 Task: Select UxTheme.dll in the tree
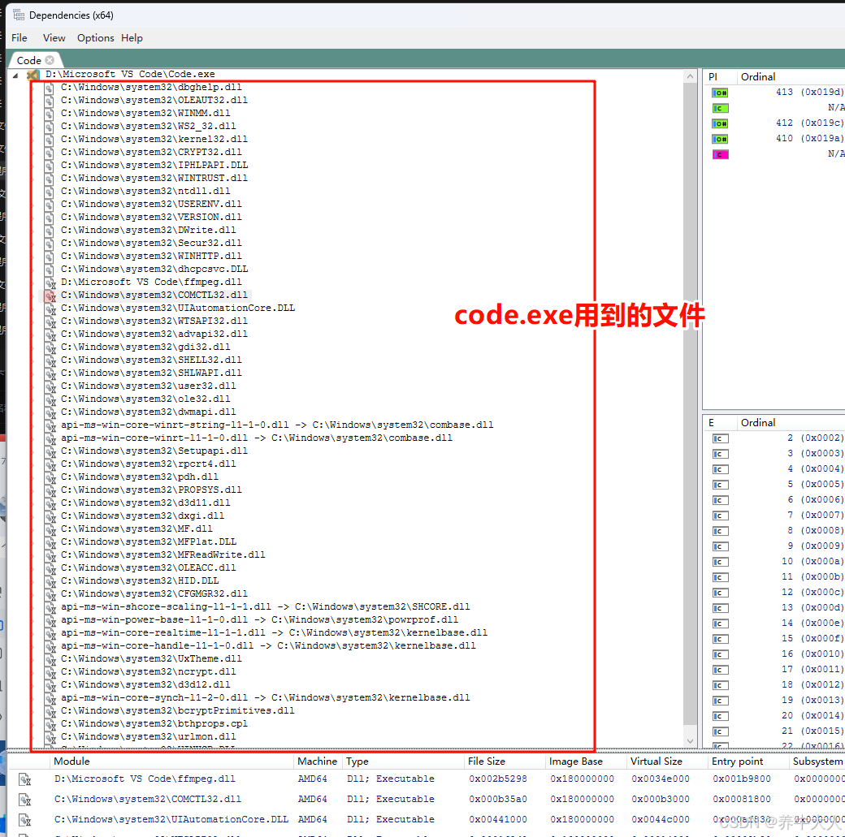click(x=151, y=658)
